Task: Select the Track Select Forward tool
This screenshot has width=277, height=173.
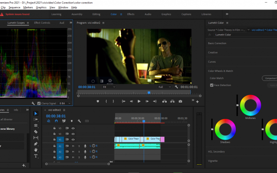Action: [x=35, y=119]
